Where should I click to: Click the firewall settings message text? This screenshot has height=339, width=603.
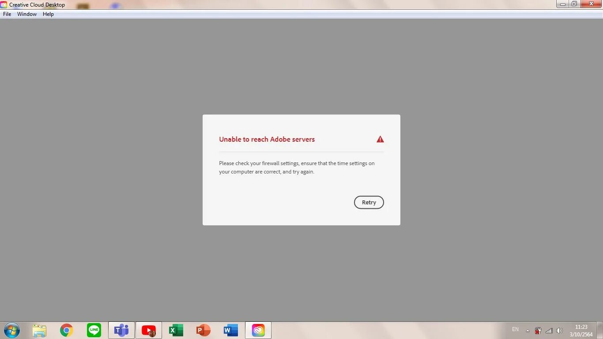pyautogui.click(x=297, y=167)
